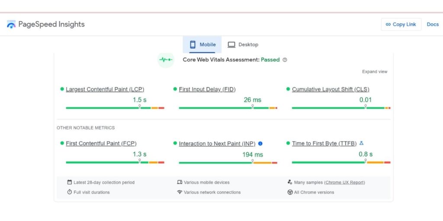Click the stopwatch icon beside full visit durations
The width and height of the screenshot is (443, 221).
coord(70,192)
